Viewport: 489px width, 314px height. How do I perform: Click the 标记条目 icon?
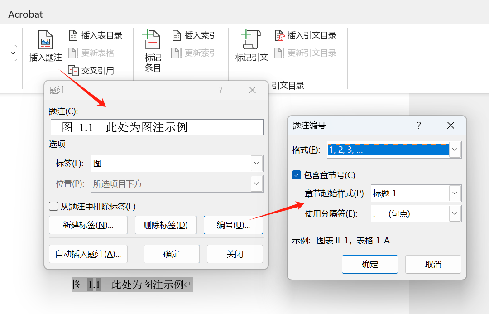coord(152,39)
